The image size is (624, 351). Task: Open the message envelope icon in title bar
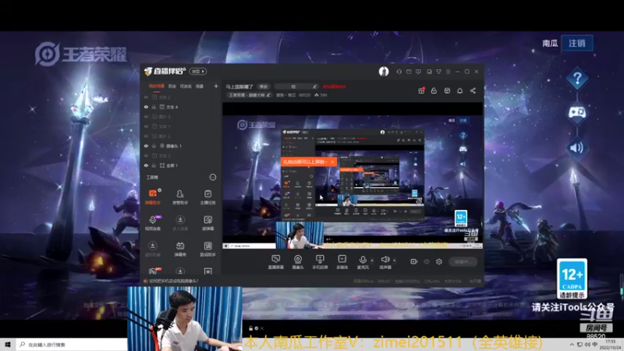click(409, 72)
